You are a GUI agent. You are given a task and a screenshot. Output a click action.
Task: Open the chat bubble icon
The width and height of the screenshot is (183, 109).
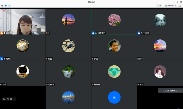[x=11, y=99]
